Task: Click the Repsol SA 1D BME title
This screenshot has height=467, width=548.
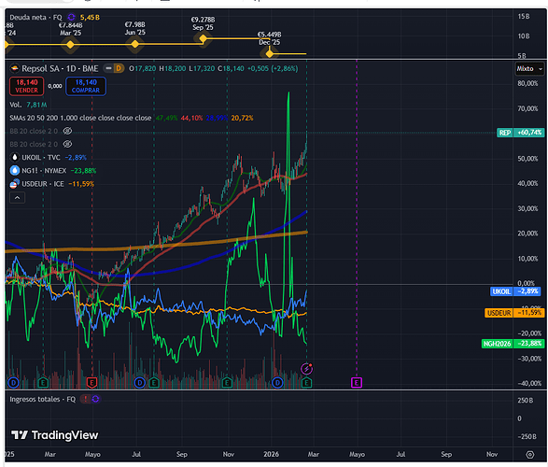Action: [60, 68]
